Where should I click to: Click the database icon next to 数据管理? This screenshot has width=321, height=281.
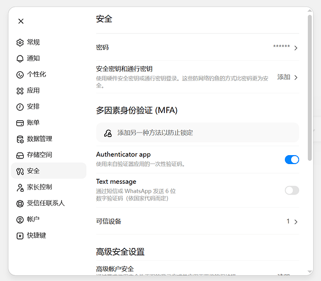[20, 139]
